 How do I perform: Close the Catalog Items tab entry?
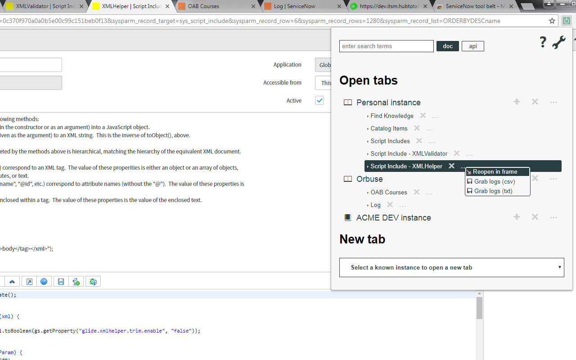click(417, 128)
